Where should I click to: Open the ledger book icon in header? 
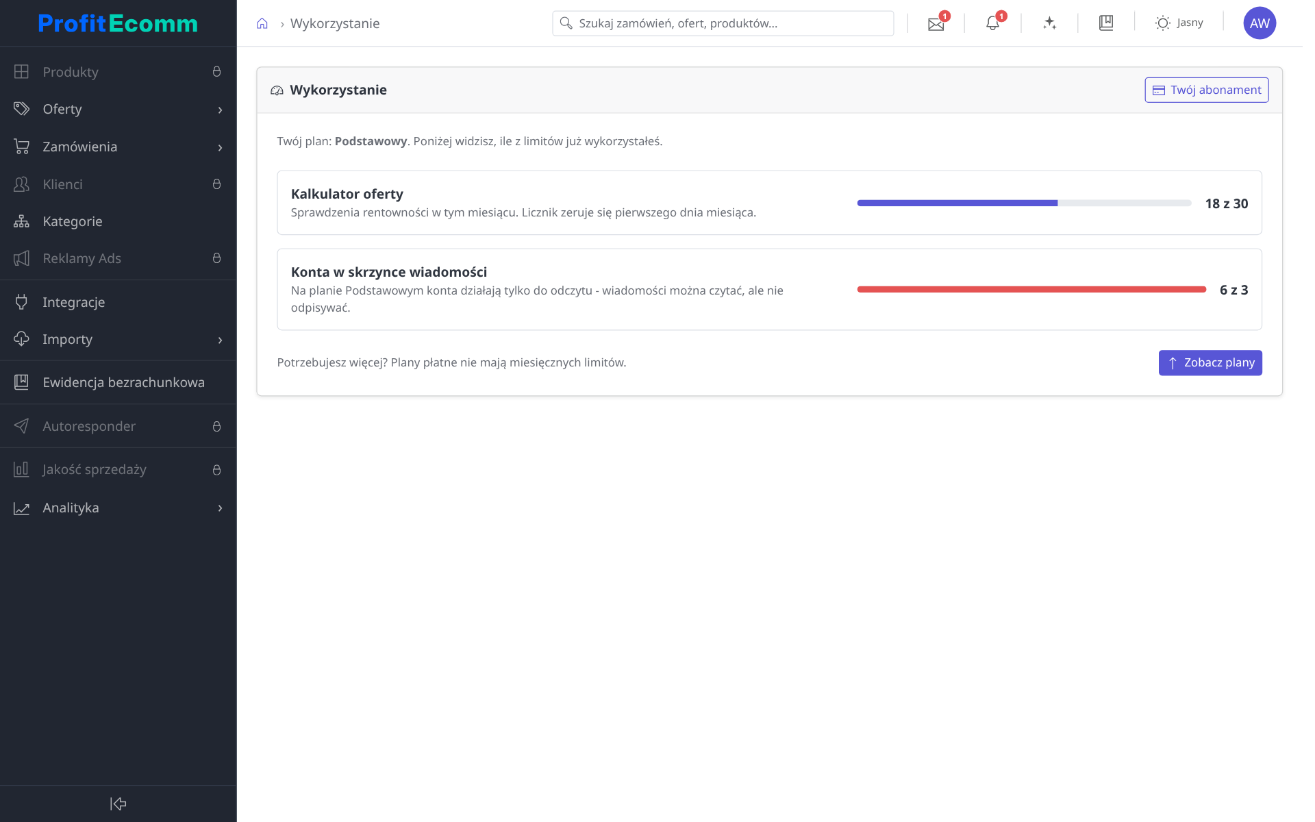click(1106, 23)
